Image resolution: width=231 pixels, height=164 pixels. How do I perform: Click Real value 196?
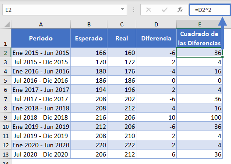point(122,90)
